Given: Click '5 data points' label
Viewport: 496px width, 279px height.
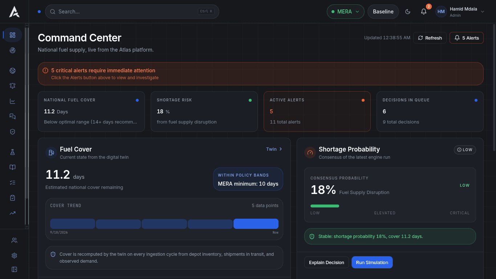Looking at the screenshot, I should [265, 206].
